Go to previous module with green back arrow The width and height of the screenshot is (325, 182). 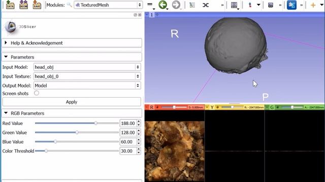point(162,5)
